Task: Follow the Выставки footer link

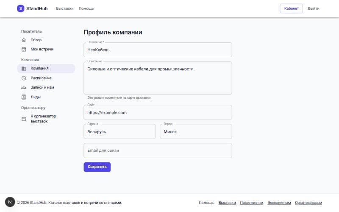Action: tap(227, 203)
